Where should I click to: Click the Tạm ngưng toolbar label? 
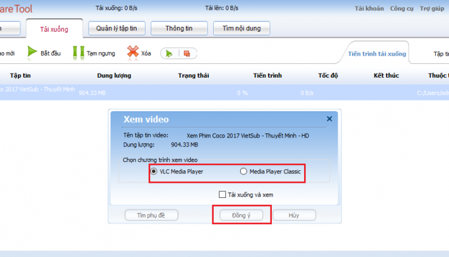pos(101,53)
